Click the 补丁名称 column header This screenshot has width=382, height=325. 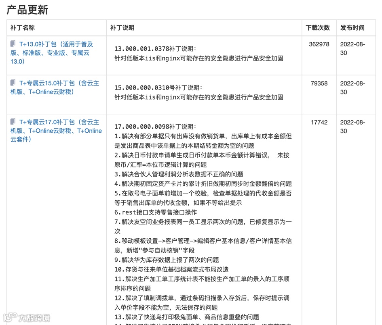point(22,28)
